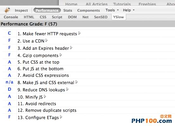The width and height of the screenshot is (175, 126).
Task: Open the Tools dropdown menu
Action: [x=112, y=10]
